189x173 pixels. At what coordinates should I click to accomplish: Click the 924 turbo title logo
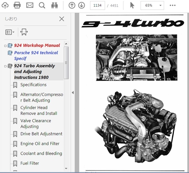pyautogui.click(x=133, y=23)
